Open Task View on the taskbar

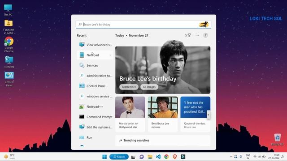point(133,157)
